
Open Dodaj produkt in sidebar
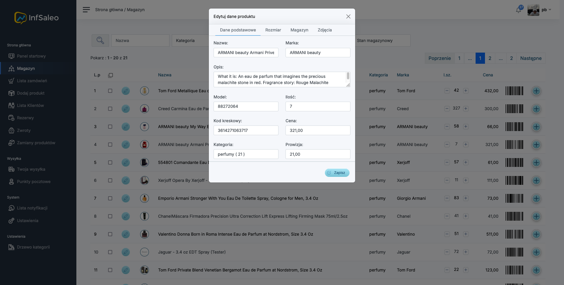pos(31,93)
